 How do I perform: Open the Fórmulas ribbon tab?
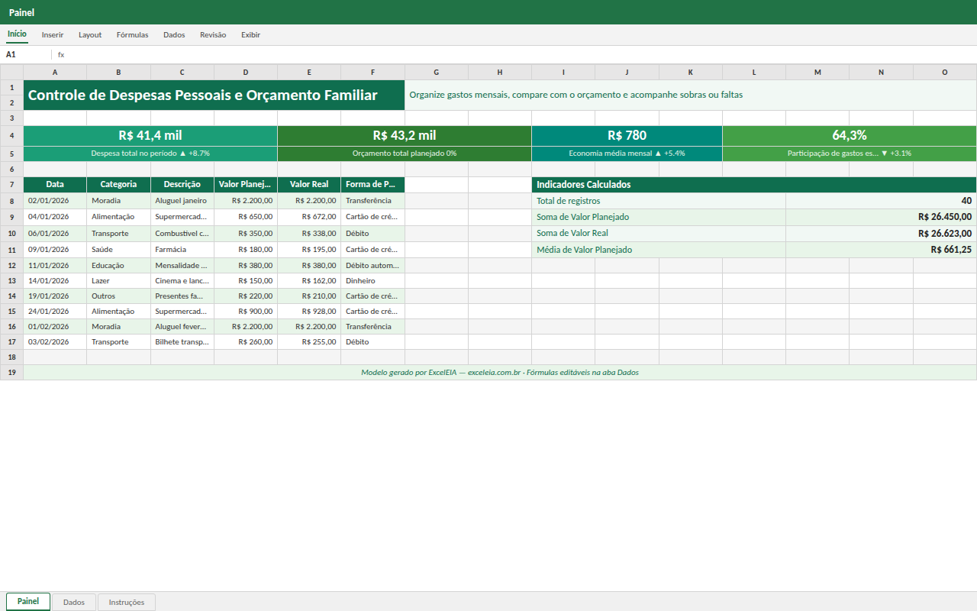click(132, 35)
